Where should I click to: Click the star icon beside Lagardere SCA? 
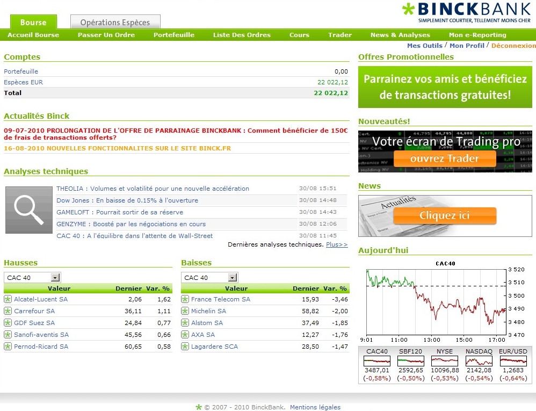point(185,347)
